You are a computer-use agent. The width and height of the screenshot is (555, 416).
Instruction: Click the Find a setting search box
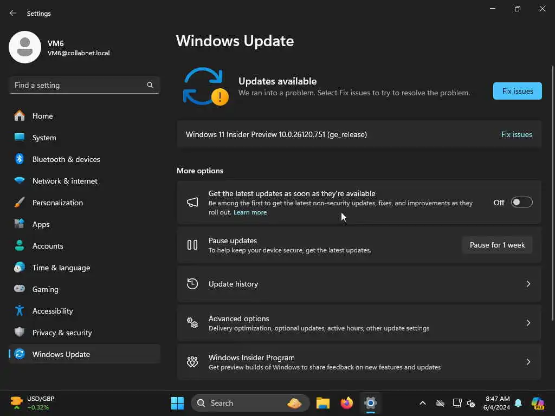84,85
